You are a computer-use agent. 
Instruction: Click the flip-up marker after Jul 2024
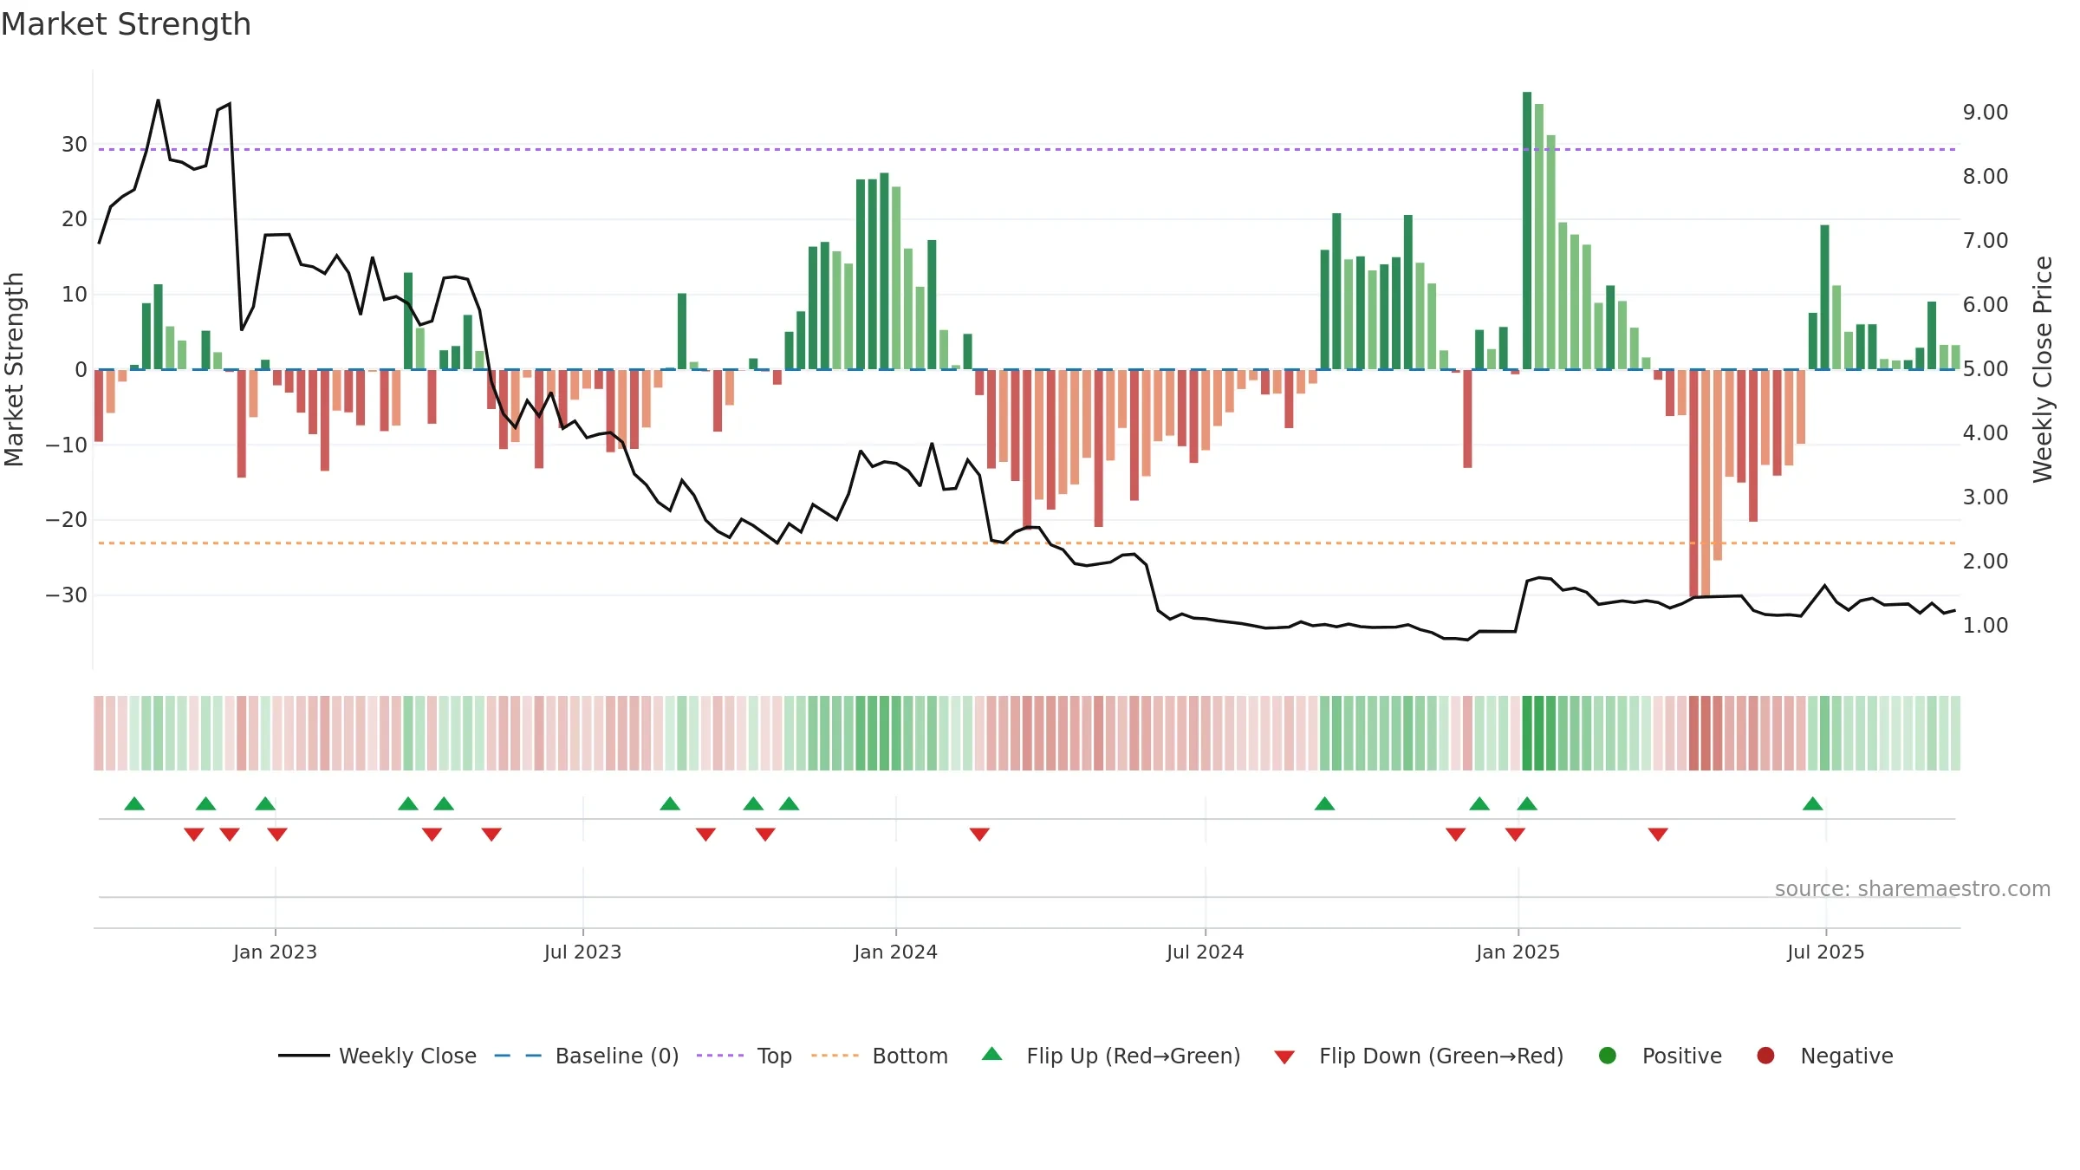(x=1324, y=803)
